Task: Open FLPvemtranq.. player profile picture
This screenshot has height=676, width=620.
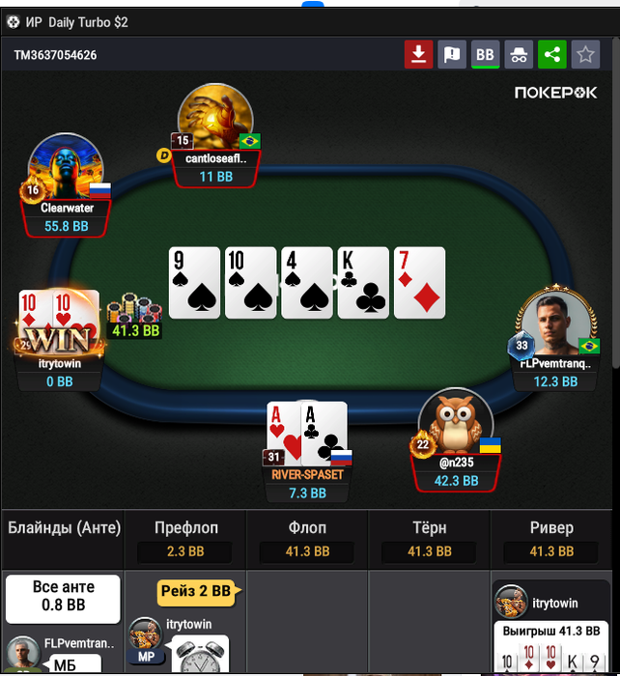Action: tap(556, 324)
